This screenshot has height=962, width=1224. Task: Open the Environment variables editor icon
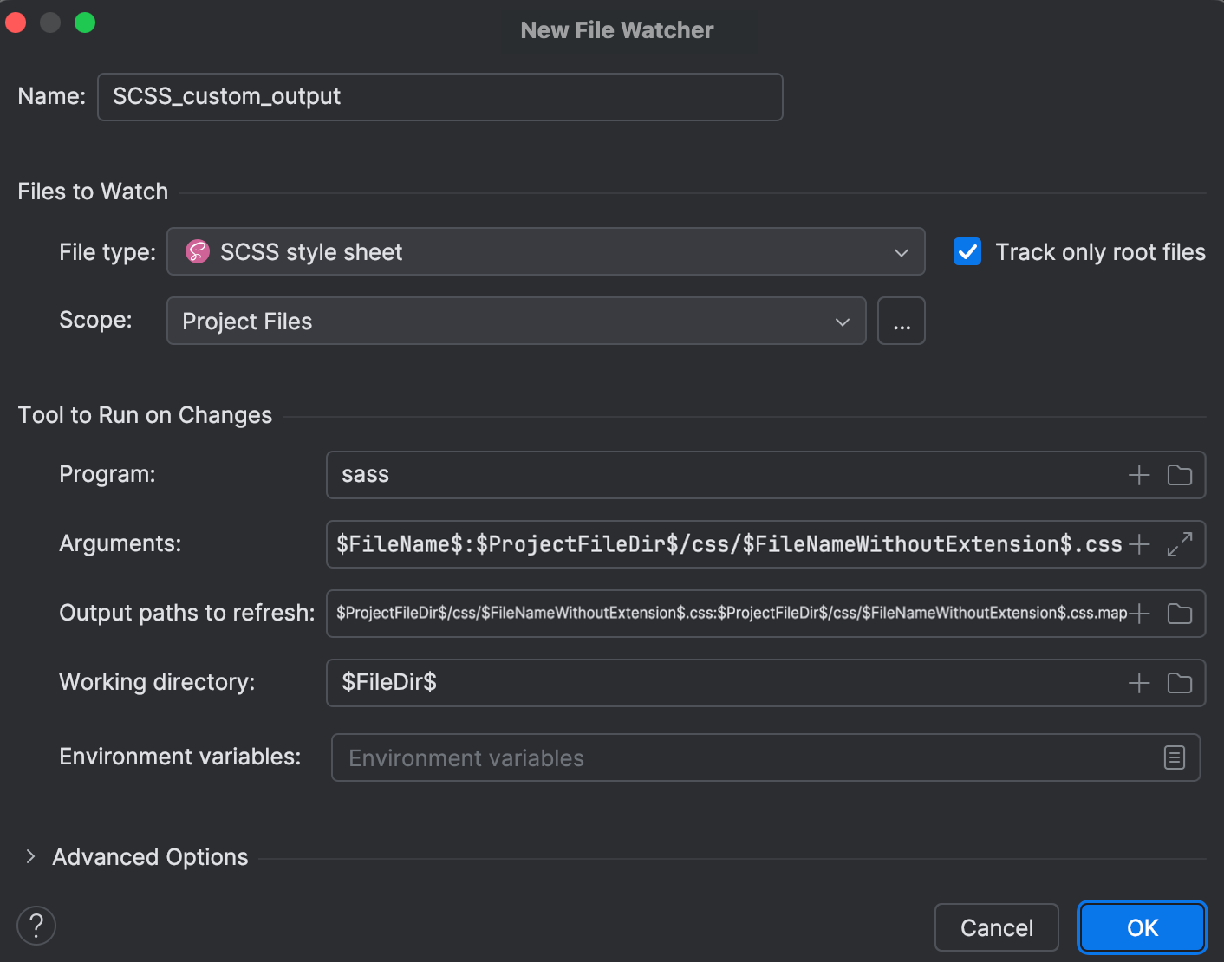point(1175,757)
